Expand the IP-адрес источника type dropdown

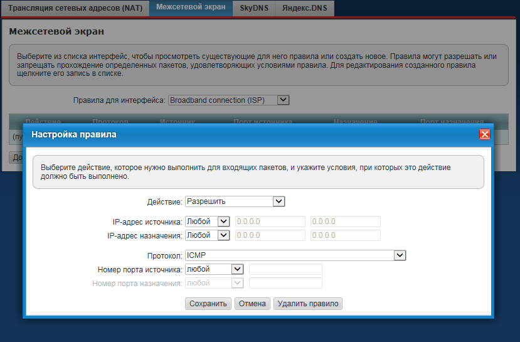coord(208,222)
